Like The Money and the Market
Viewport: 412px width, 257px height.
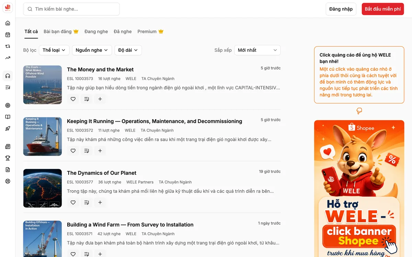click(x=73, y=99)
